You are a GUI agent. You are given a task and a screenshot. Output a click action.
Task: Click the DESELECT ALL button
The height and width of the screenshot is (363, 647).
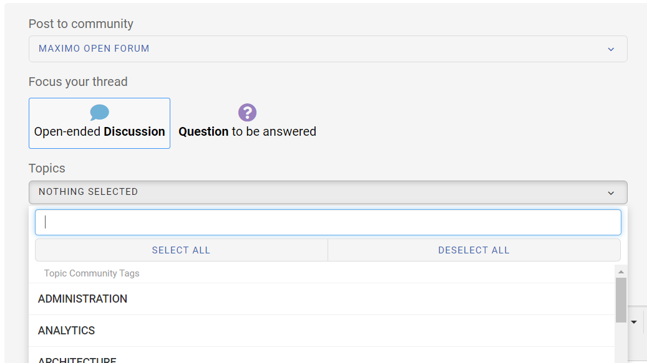click(474, 250)
